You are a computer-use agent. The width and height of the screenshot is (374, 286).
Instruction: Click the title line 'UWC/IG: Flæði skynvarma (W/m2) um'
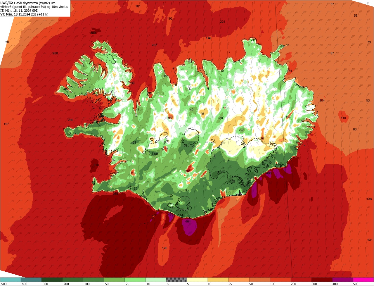[x=28, y=2]
